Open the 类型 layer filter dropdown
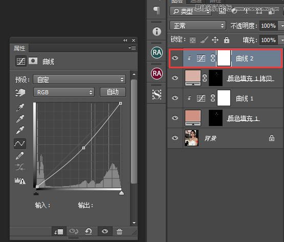This screenshot has width=284, height=242. tap(191, 11)
